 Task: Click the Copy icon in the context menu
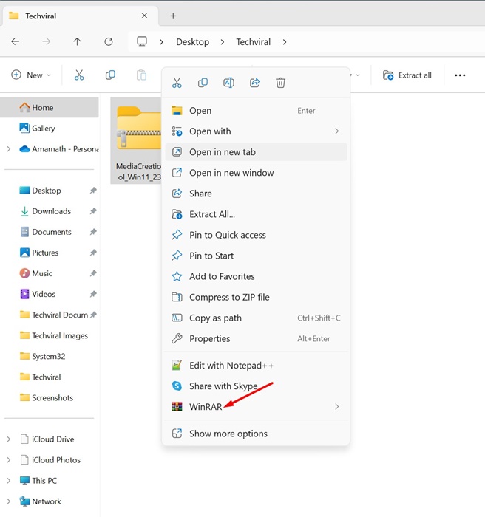pyautogui.click(x=203, y=83)
